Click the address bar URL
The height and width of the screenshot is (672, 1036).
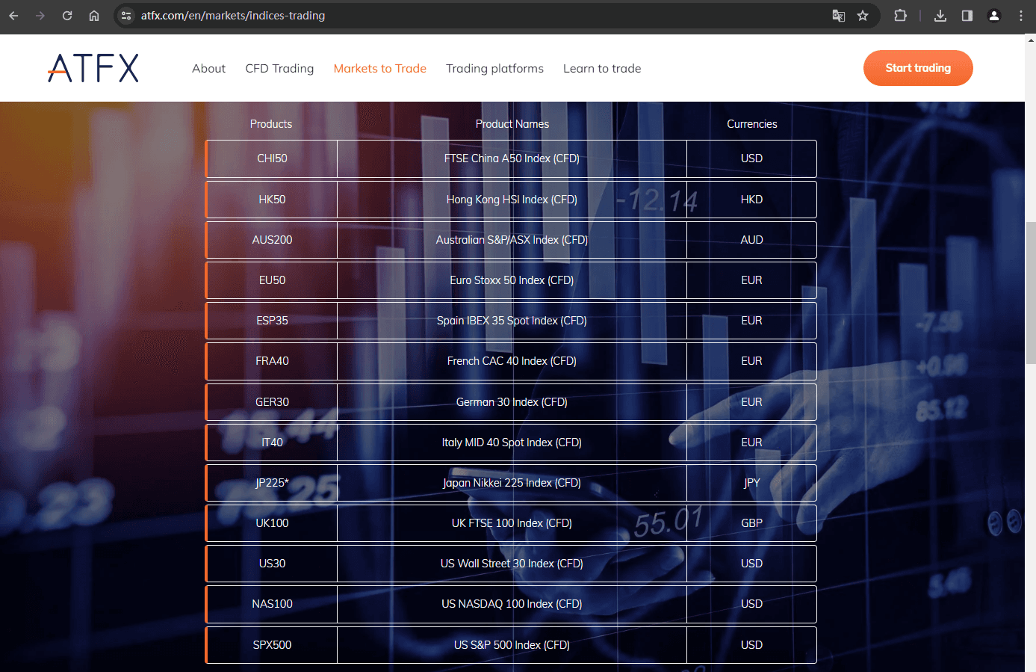click(x=233, y=16)
